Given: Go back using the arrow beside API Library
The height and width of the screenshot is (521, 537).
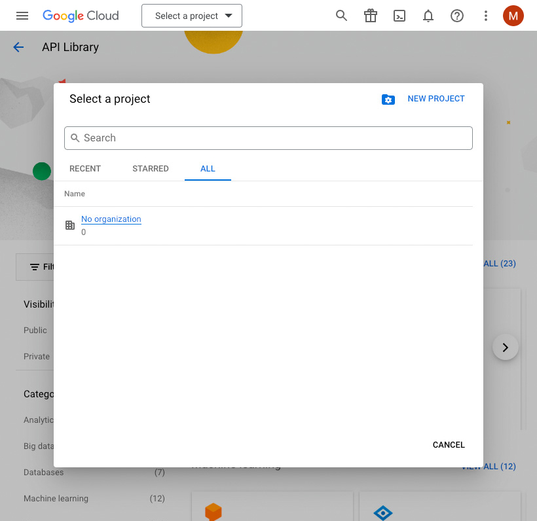Looking at the screenshot, I should 18,47.
